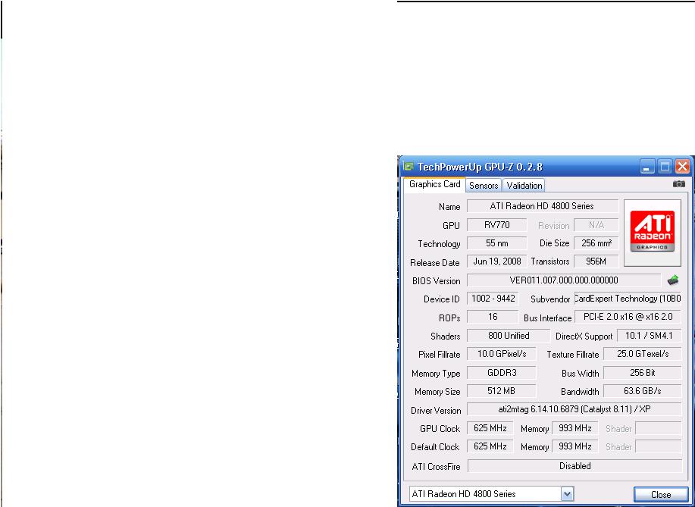
Task: Click the Close button at the bottom of GPU-Z
Action: point(660,495)
